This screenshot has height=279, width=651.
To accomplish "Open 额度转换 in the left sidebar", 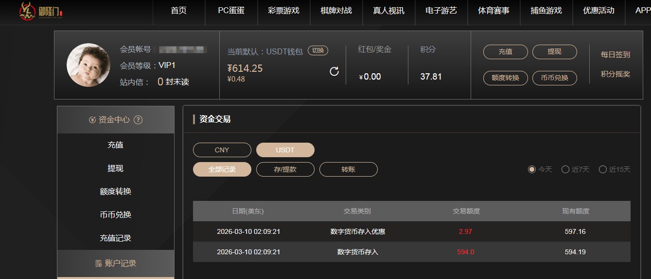I will pos(116,192).
